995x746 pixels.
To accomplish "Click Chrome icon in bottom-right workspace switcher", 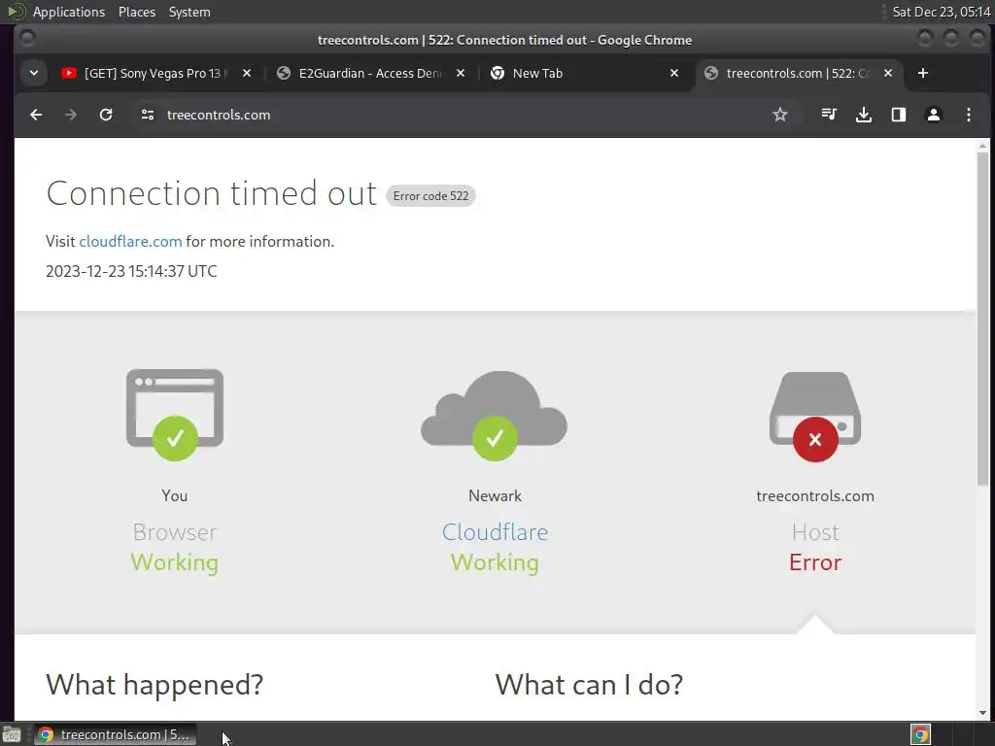I will [x=921, y=735].
